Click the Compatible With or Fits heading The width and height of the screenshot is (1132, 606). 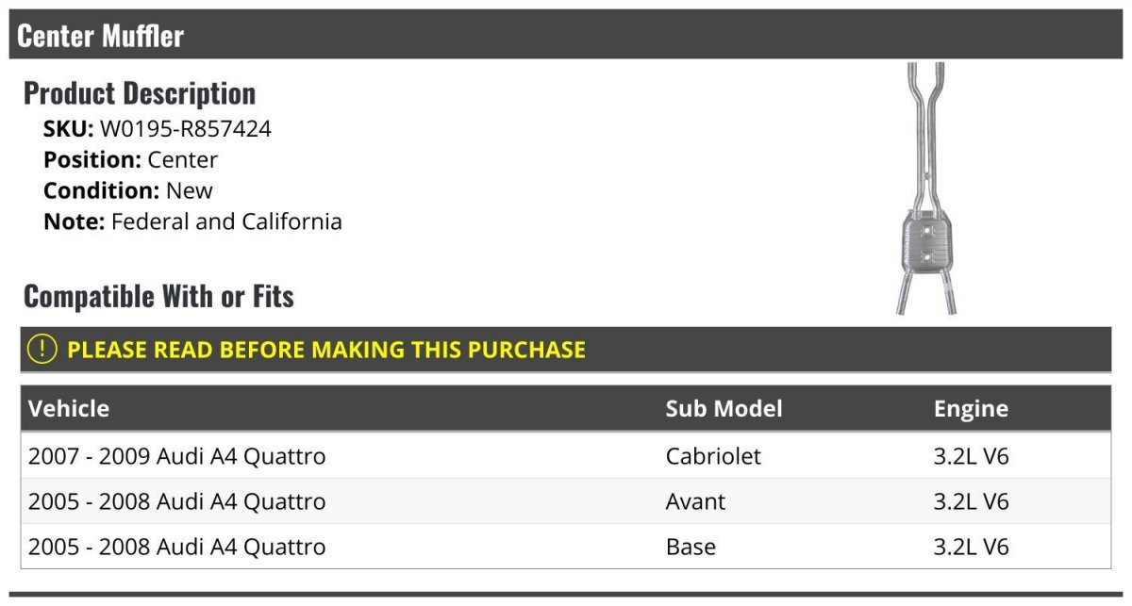click(158, 297)
